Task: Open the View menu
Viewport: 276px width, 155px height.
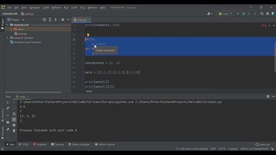Action: point(24,8)
